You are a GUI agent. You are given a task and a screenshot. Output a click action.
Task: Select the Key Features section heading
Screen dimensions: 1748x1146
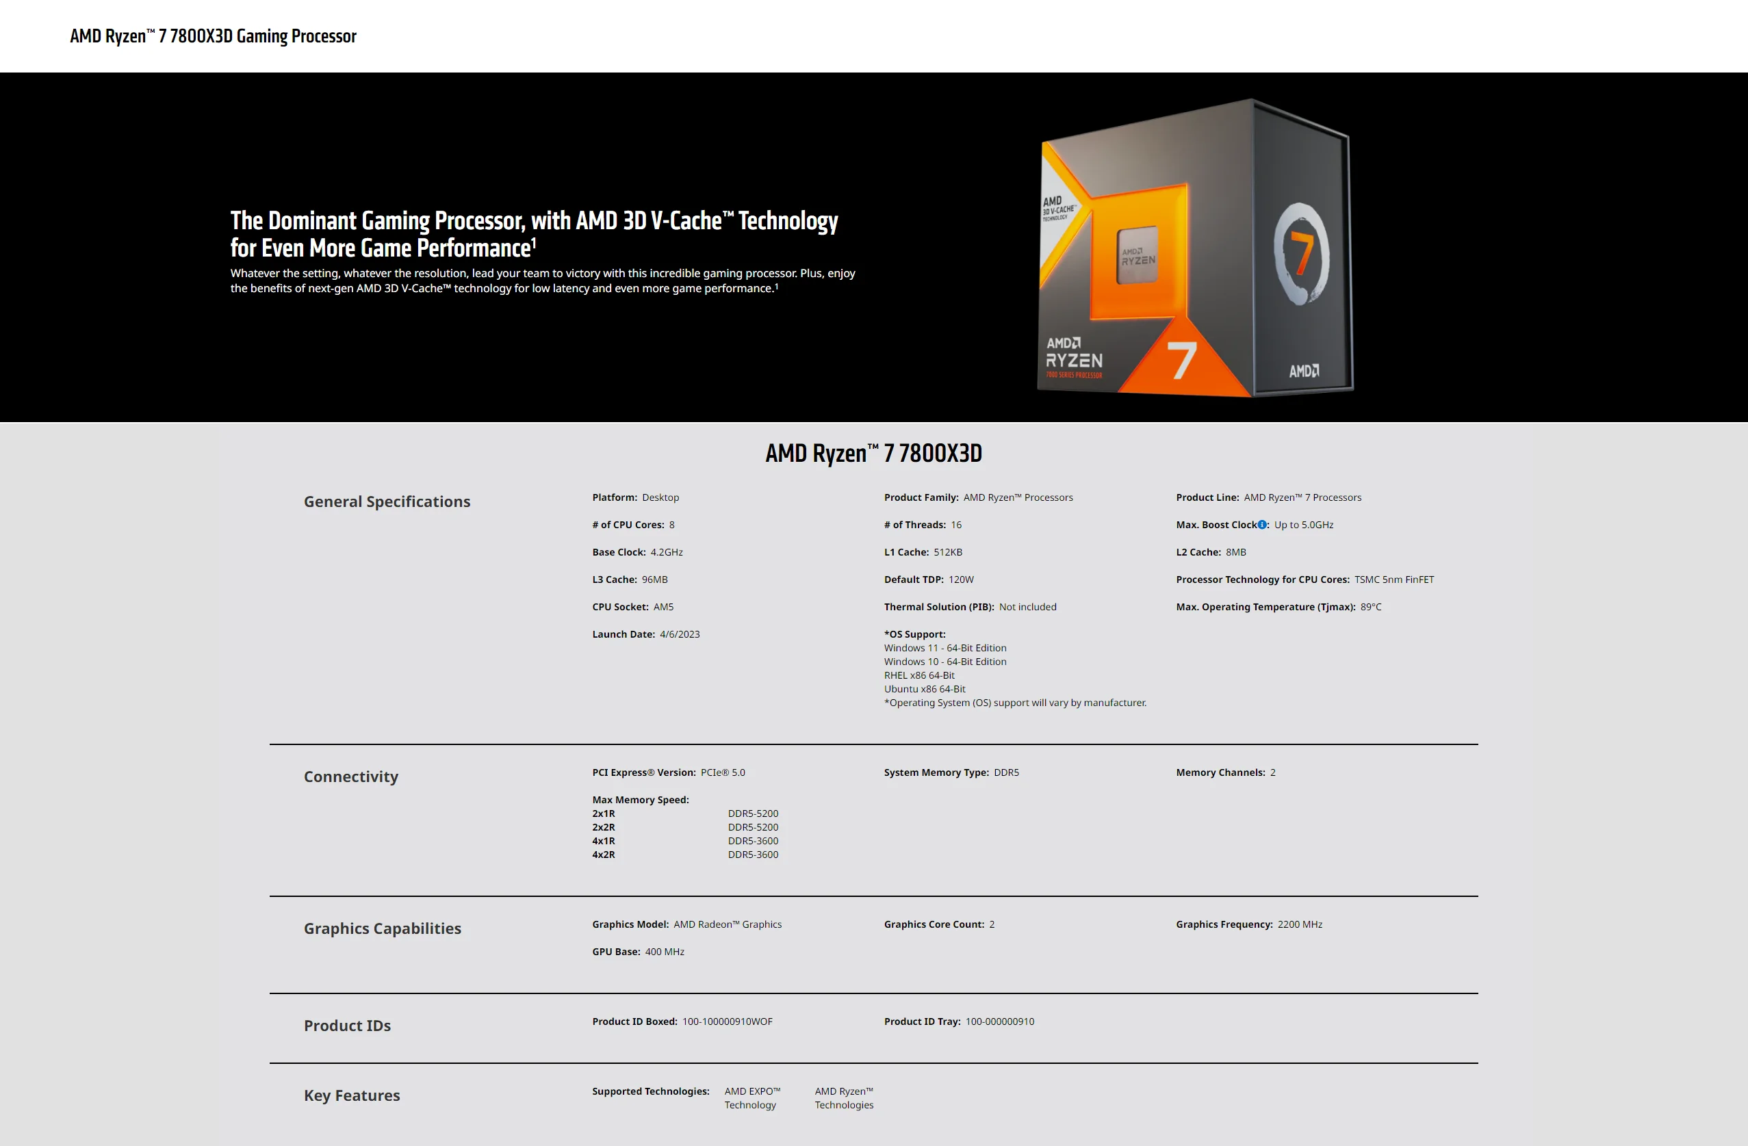[351, 1095]
